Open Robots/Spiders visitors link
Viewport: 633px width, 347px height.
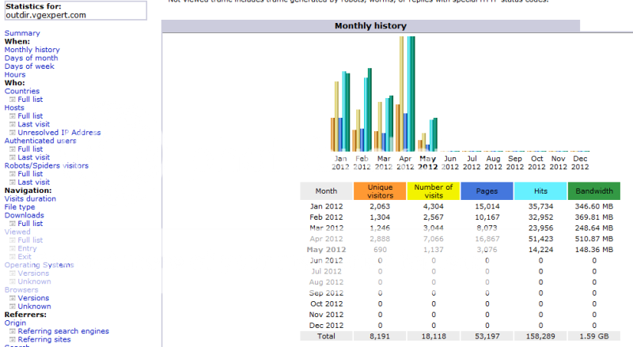pyautogui.click(x=47, y=165)
